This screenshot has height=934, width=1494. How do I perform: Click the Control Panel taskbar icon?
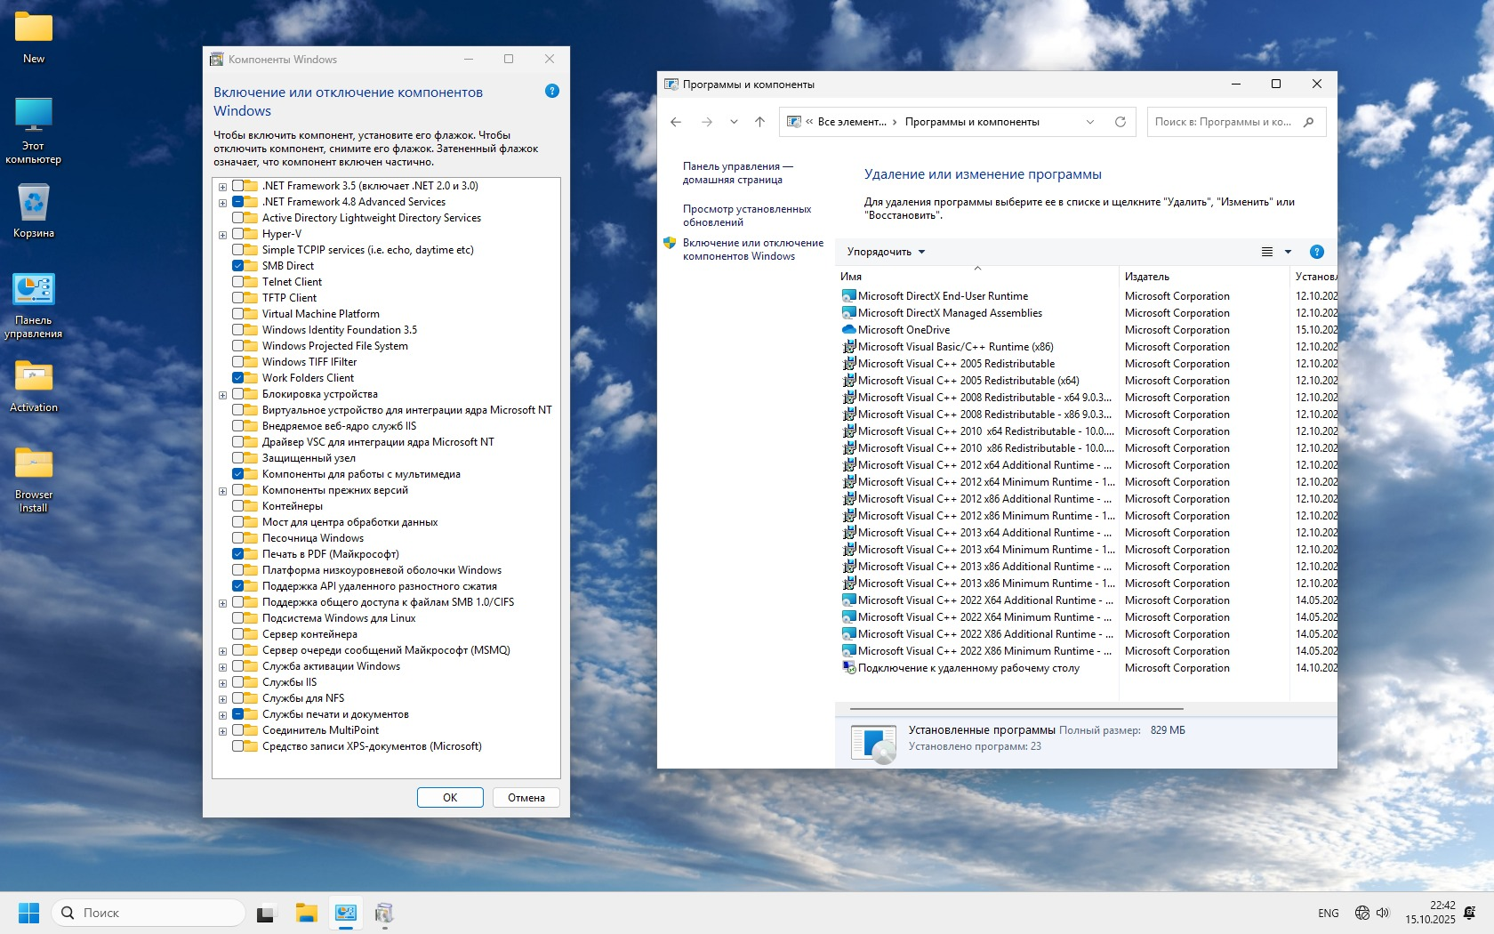click(x=346, y=913)
